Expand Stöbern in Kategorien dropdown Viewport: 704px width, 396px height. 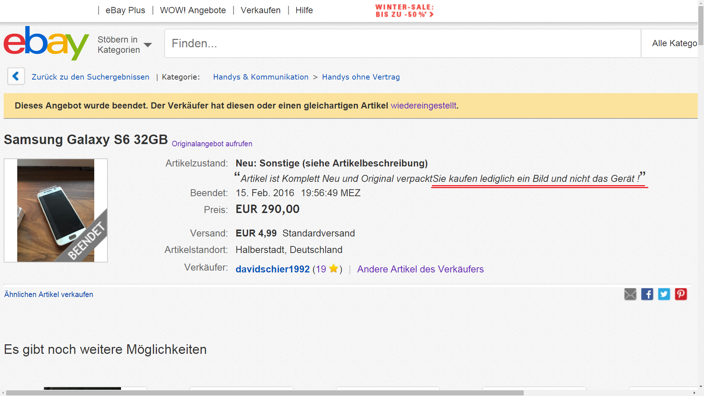point(125,45)
